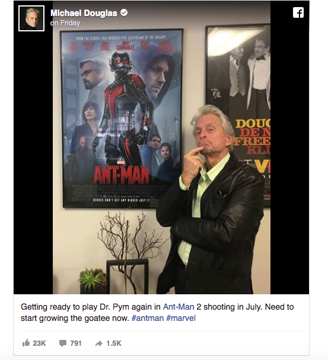Image resolution: width=328 pixels, height=360 pixels.
Task: Click the thumbs-up like icon
Action: pyautogui.click(x=26, y=343)
